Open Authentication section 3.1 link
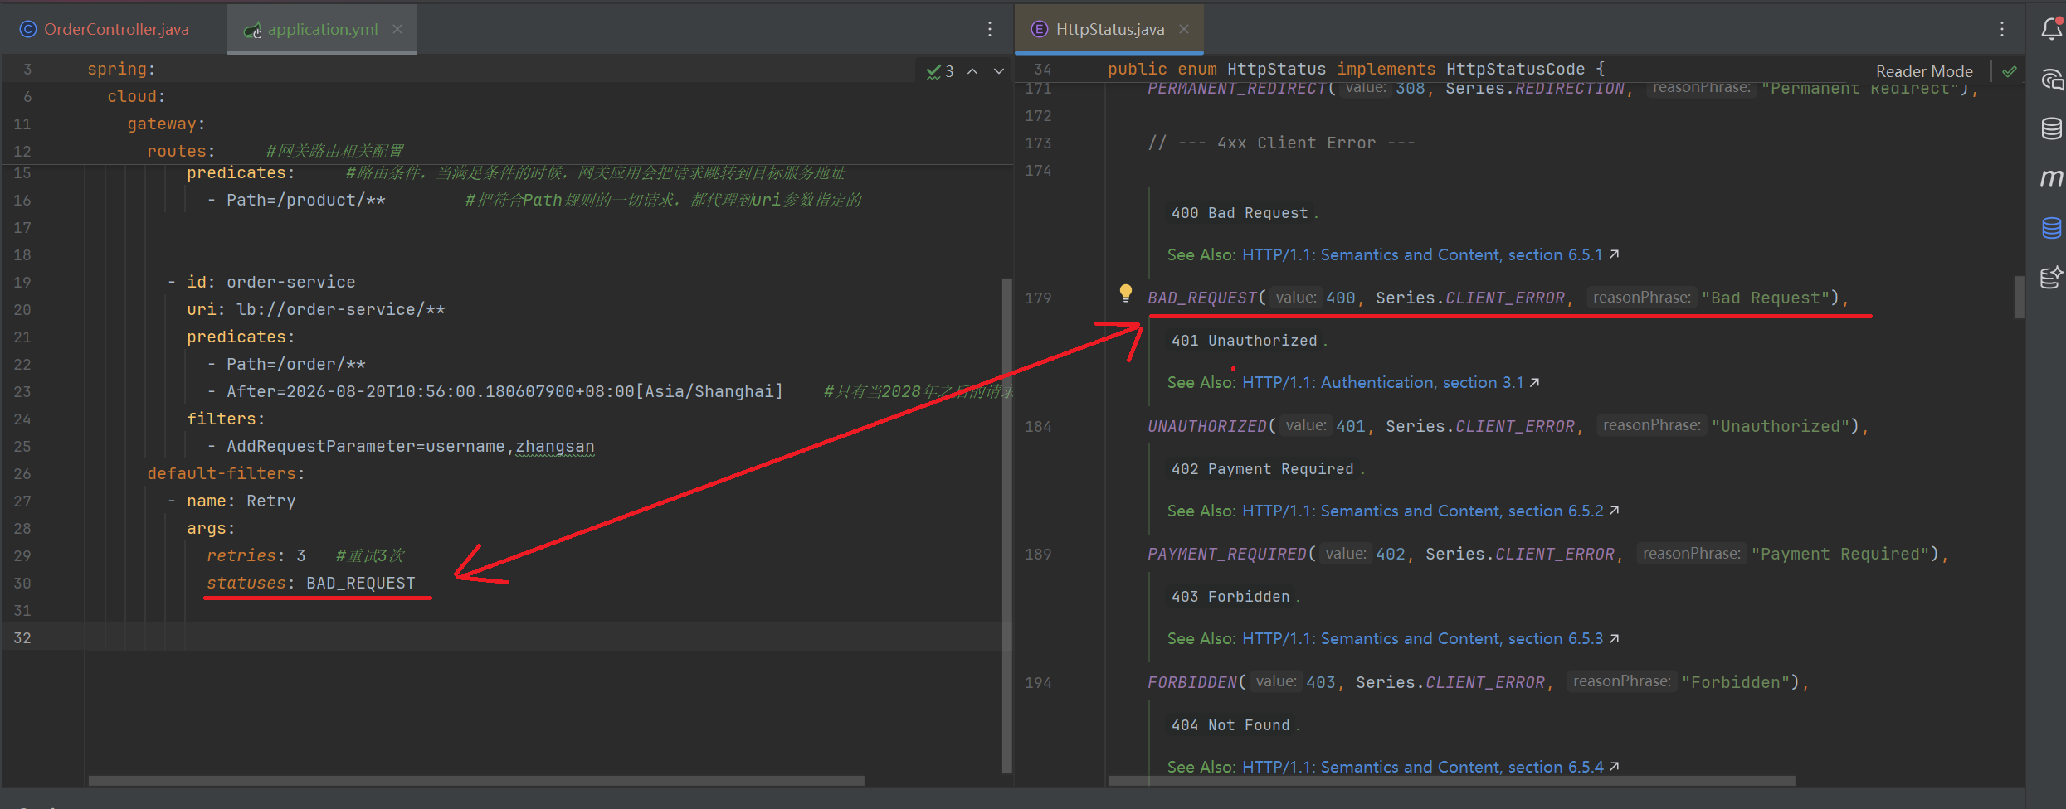The width and height of the screenshot is (2066, 809). tap(1391, 382)
